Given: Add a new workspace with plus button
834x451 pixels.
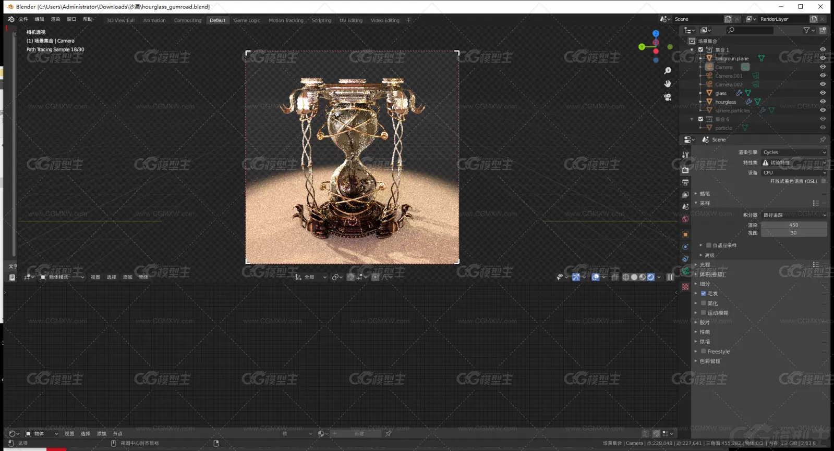Looking at the screenshot, I should [x=408, y=20].
